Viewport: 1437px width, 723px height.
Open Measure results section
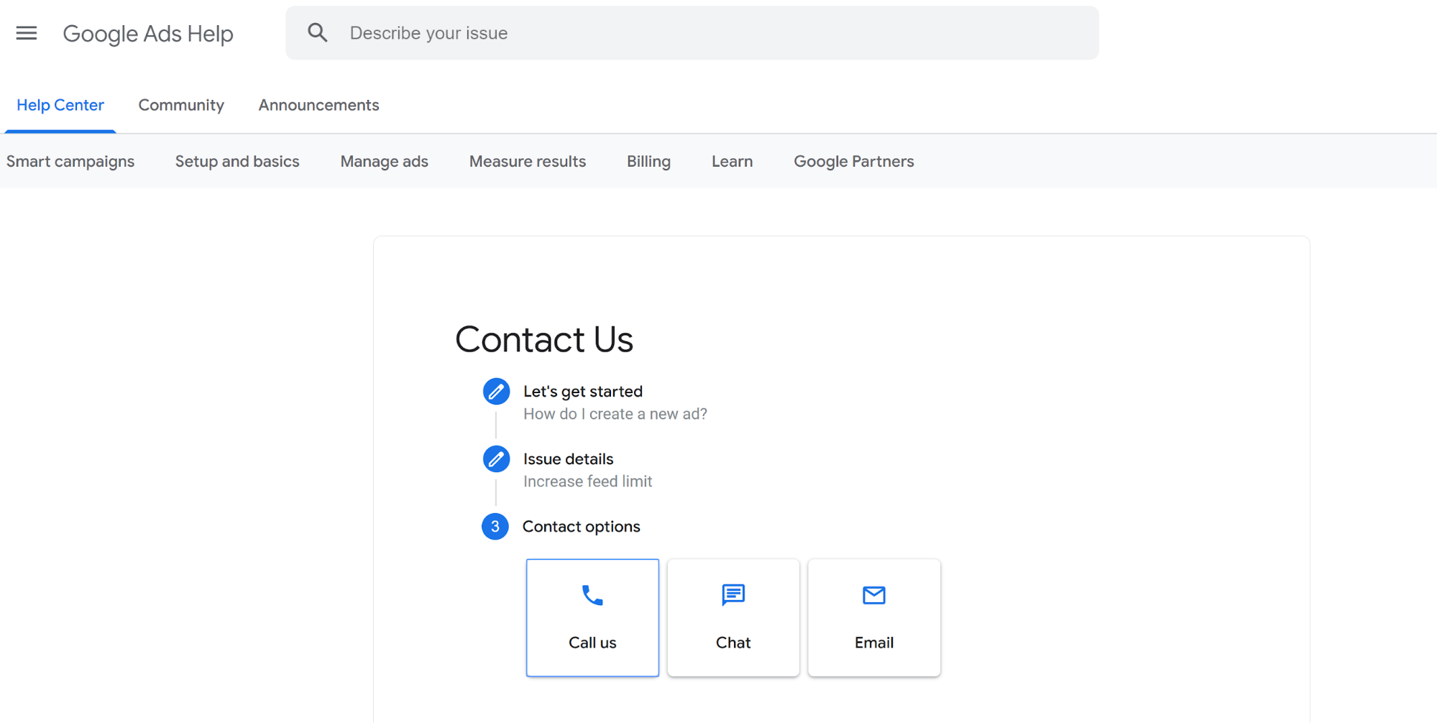528,162
